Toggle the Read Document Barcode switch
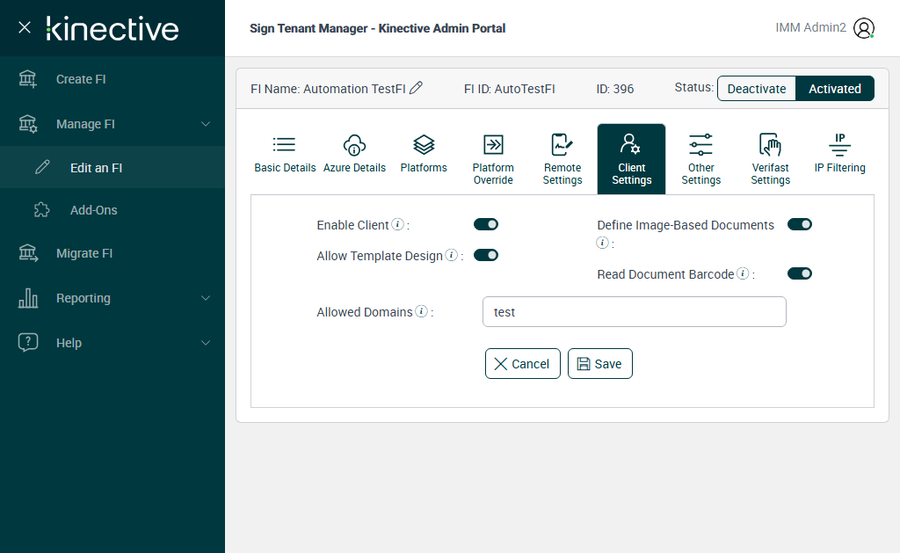 [x=800, y=274]
